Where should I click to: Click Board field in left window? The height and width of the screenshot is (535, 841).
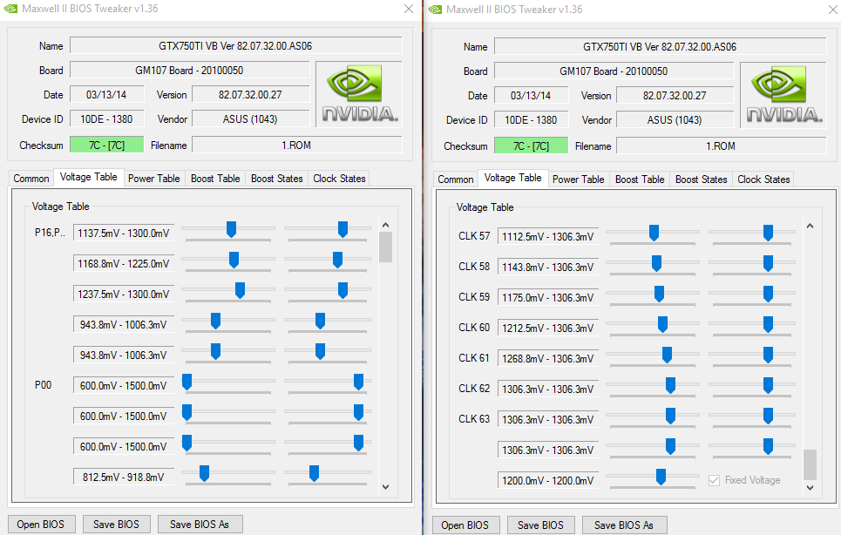(189, 71)
